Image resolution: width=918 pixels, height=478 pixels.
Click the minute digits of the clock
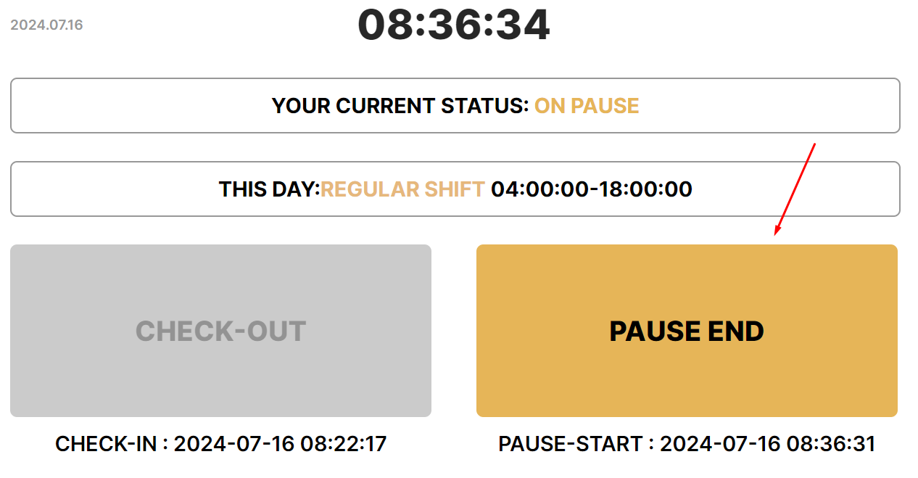coord(454,25)
